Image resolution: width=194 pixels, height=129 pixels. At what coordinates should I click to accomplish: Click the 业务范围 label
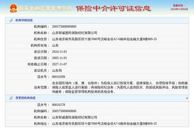pyautogui.click(x=41, y=87)
